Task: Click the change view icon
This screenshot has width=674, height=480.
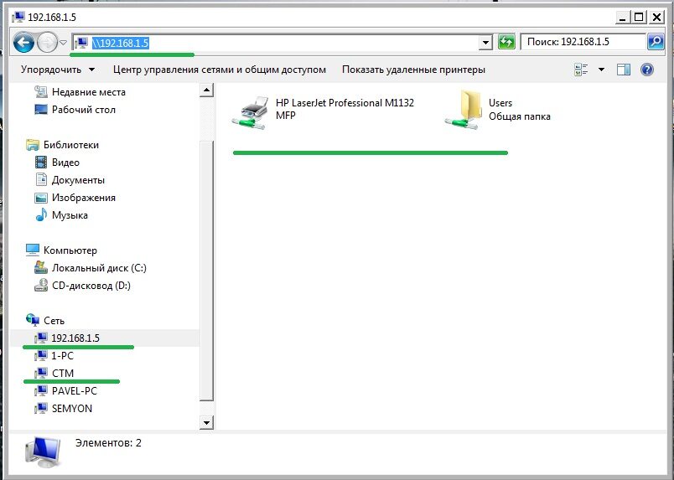Action: (x=581, y=70)
